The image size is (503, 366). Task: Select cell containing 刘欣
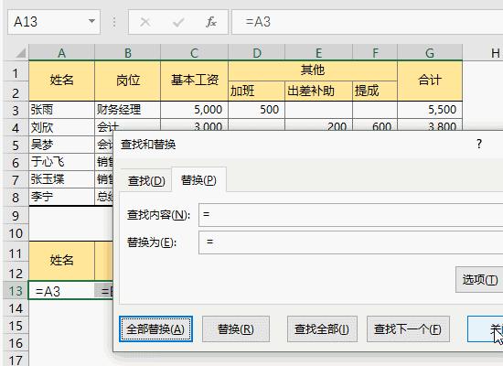(62, 127)
